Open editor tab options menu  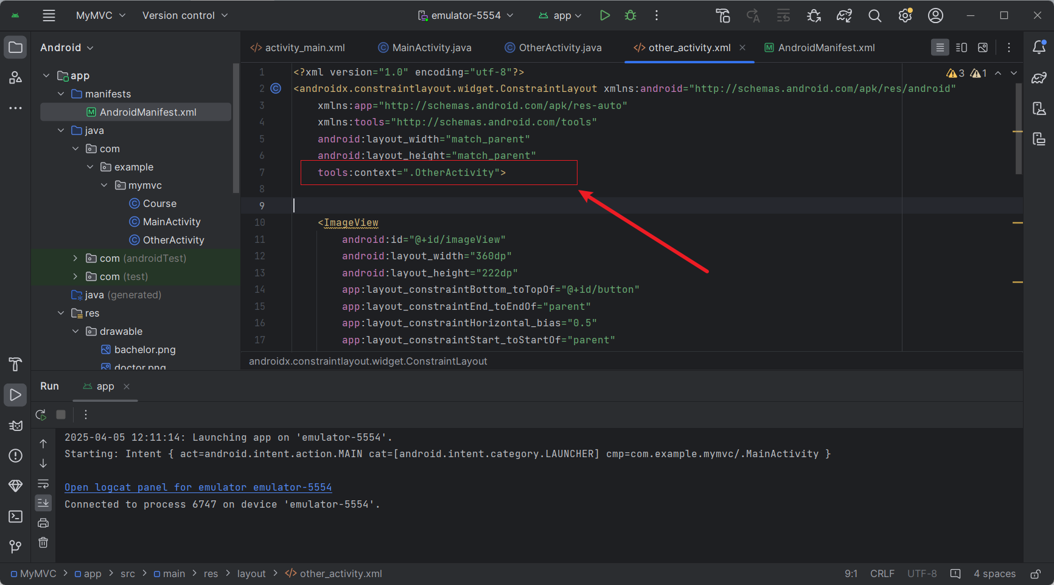1009,47
